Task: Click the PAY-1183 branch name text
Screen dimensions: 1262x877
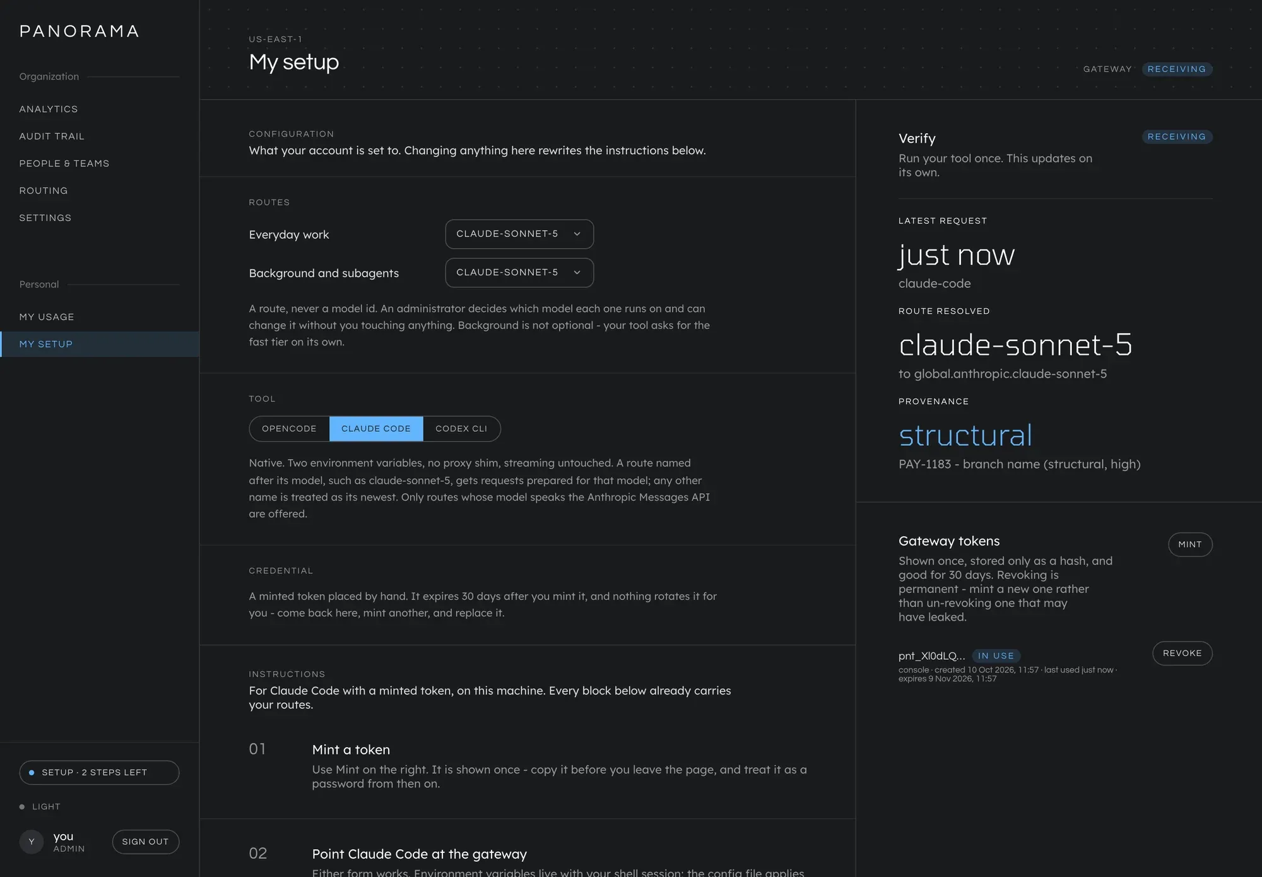Action: pos(1020,464)
